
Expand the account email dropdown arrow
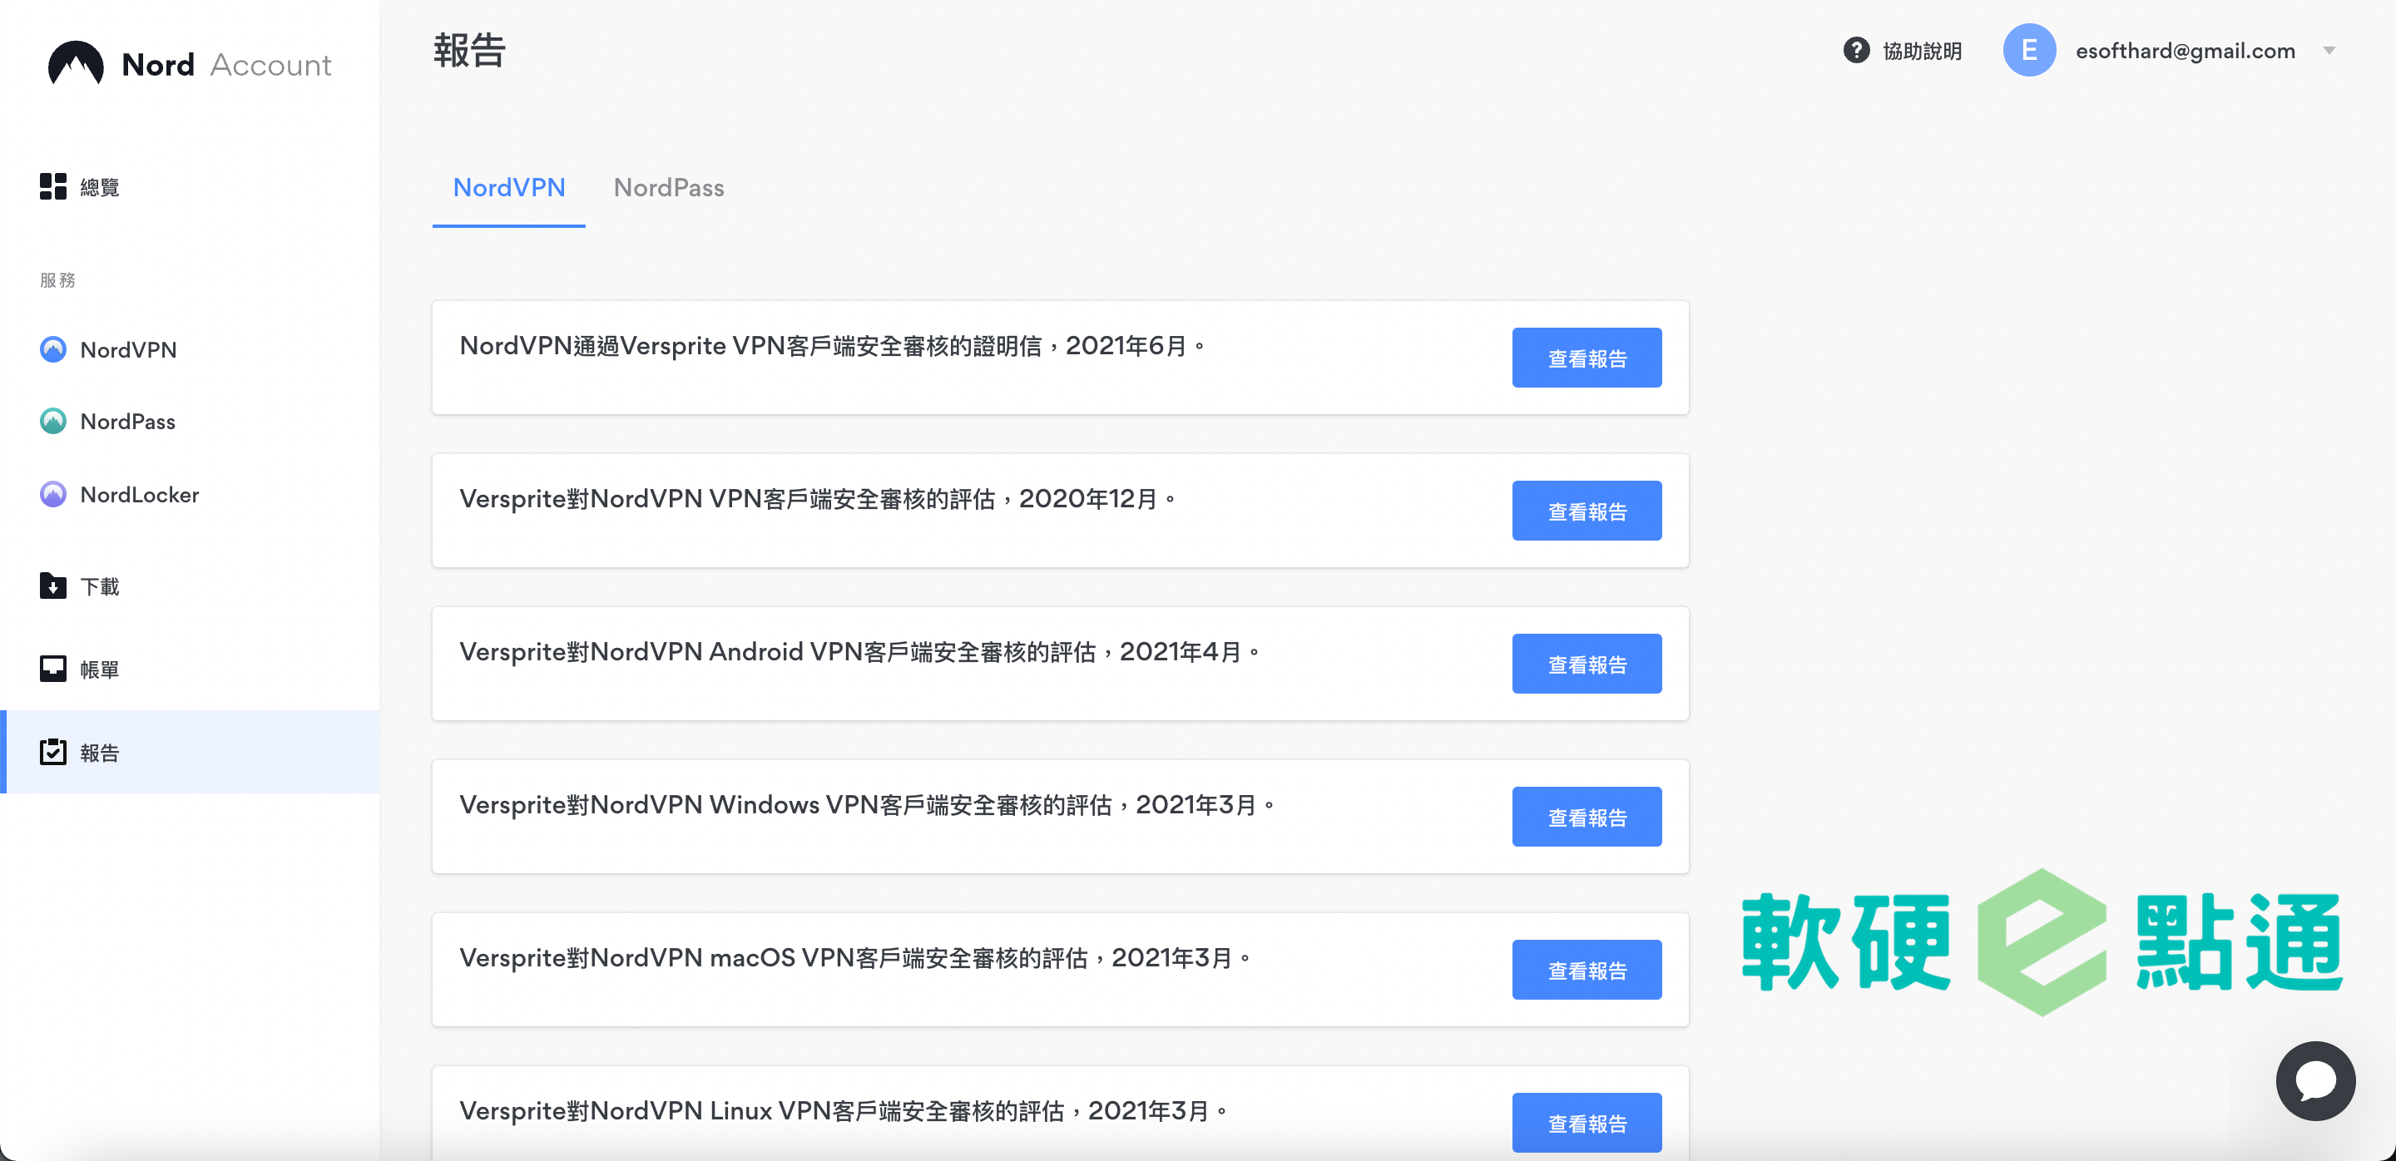point(2329,50)
